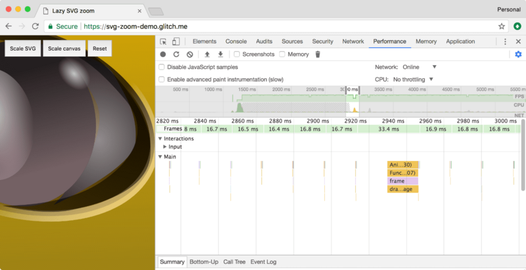Toggle the device toolbar icon

point(176,41)
